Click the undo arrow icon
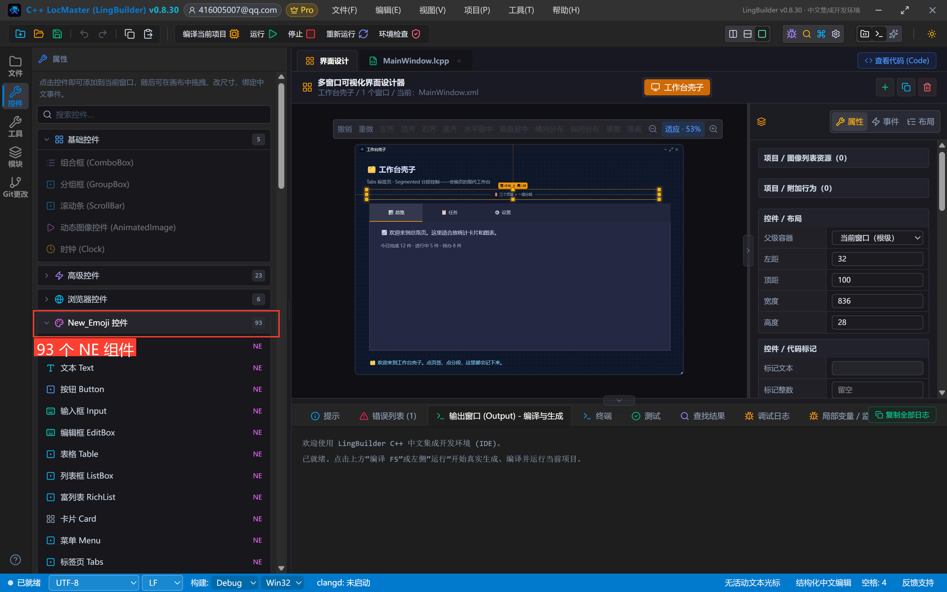 (84, 34)
